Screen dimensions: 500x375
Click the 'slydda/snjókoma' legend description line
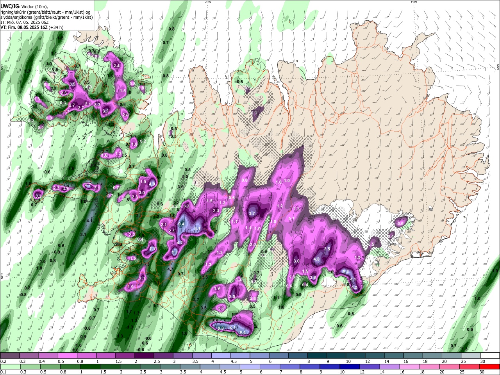[x=46, y=17]
